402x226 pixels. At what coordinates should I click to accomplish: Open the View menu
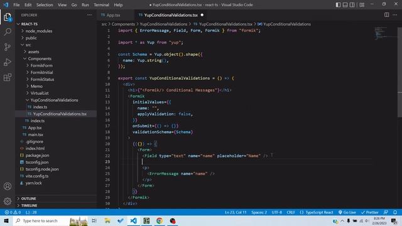click(x=62, y=4)
